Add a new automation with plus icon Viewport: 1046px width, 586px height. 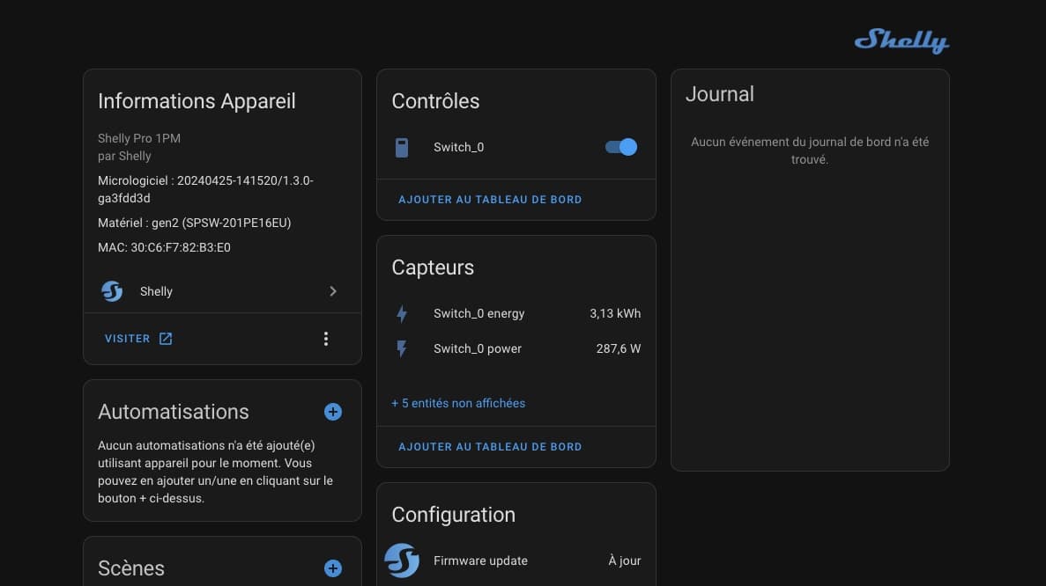333,412
